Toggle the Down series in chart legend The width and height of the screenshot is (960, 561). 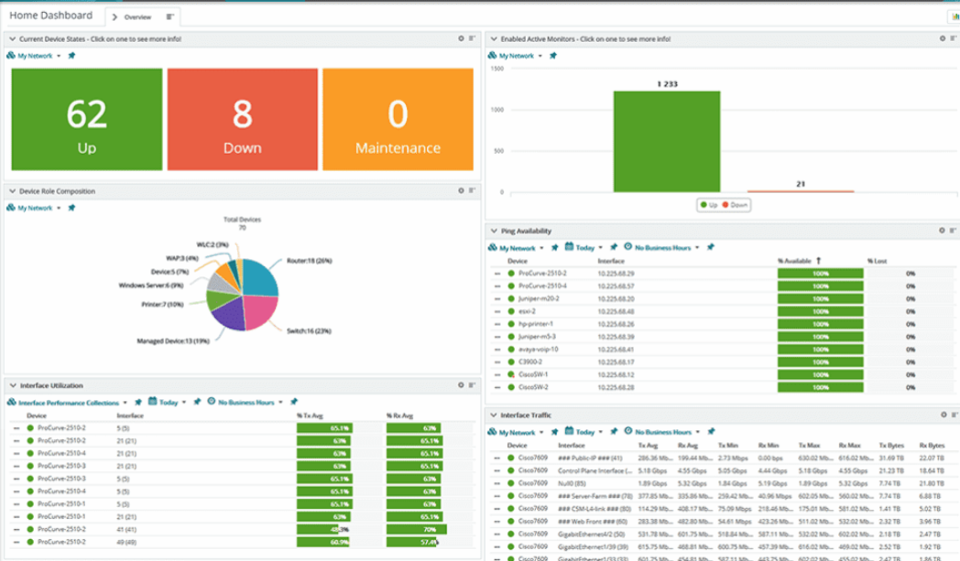pyautogui.click(x=736, y=205)
